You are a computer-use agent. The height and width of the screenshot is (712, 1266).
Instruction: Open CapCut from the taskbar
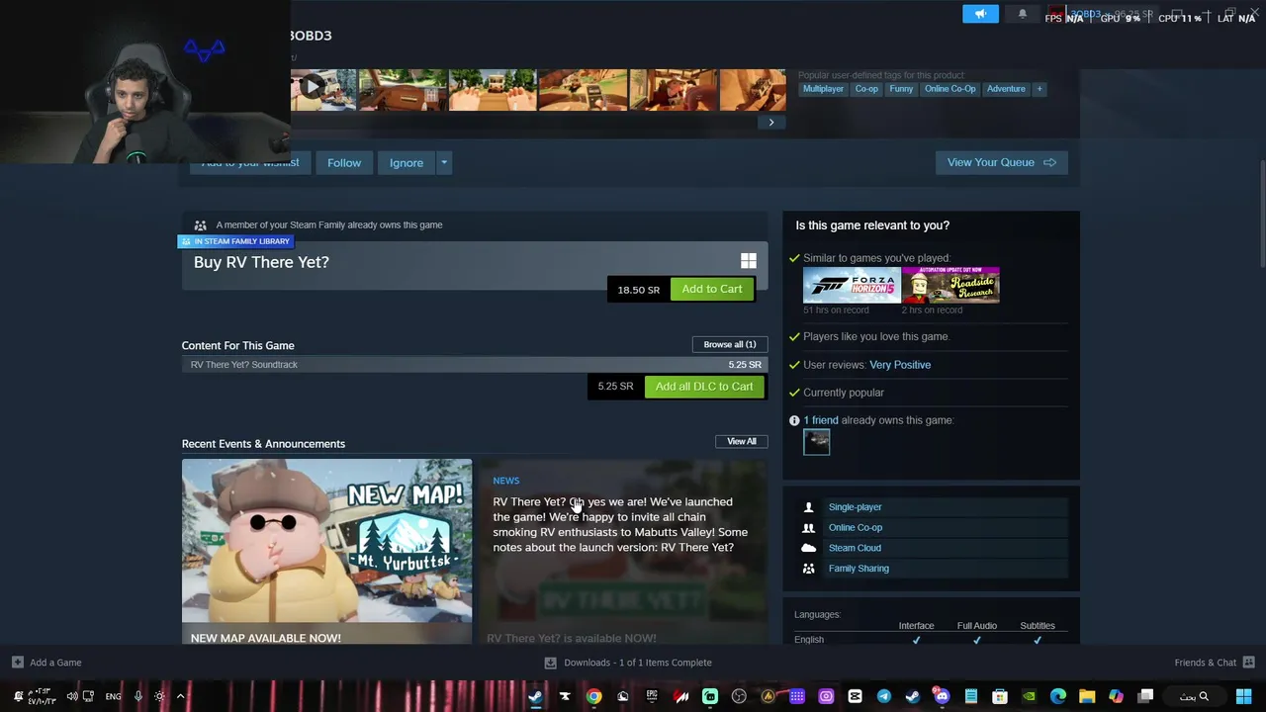854,696
